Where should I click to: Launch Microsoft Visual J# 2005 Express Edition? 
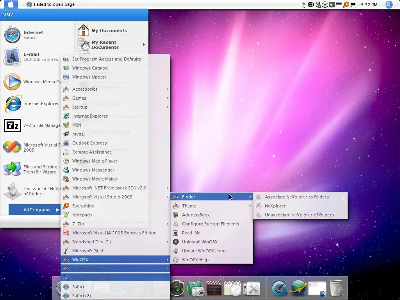click(x=116, y=233)
